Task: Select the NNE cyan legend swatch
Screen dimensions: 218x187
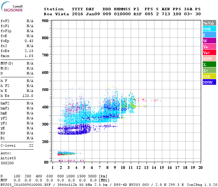Action: point(209,29)
